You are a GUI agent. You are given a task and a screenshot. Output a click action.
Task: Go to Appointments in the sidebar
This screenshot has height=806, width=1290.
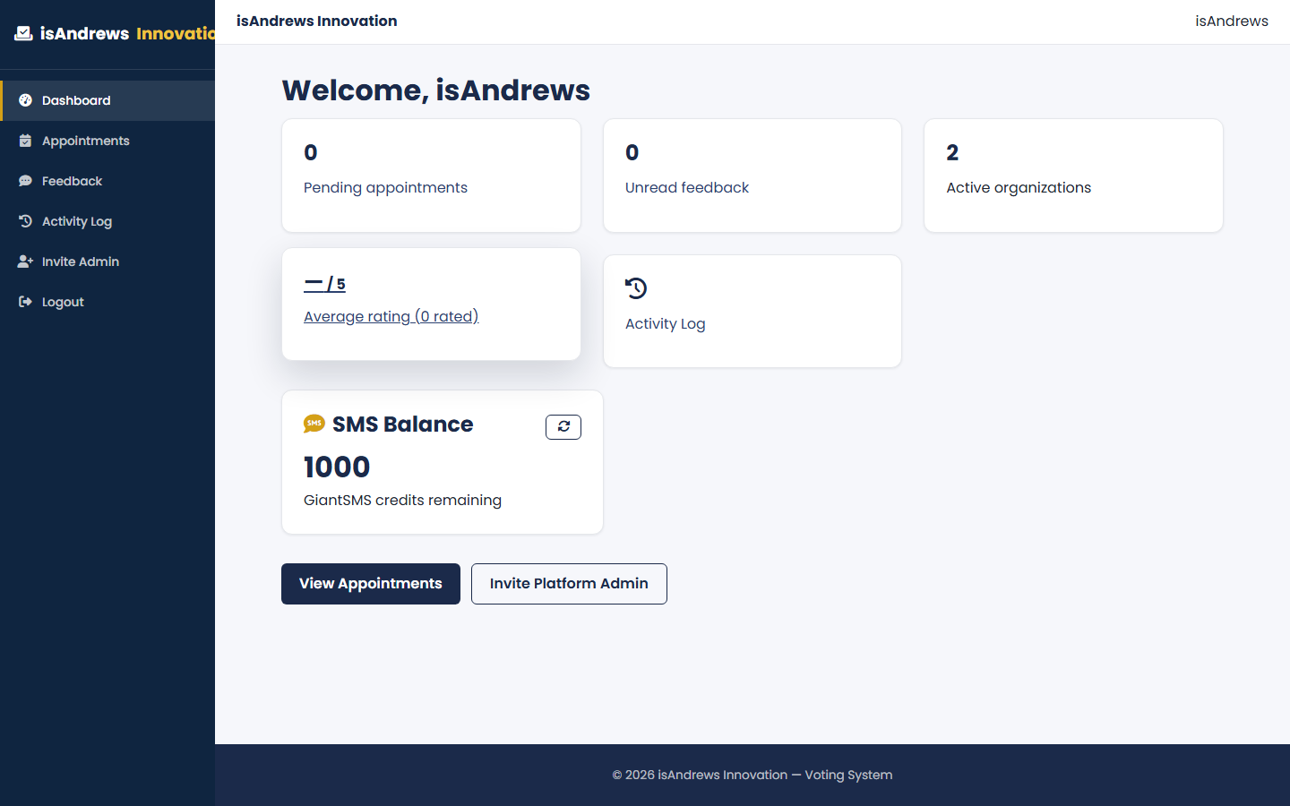[107, 141]
